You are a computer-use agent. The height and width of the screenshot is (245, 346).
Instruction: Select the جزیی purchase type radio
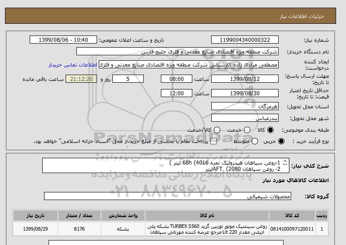[x=281, y=141]
